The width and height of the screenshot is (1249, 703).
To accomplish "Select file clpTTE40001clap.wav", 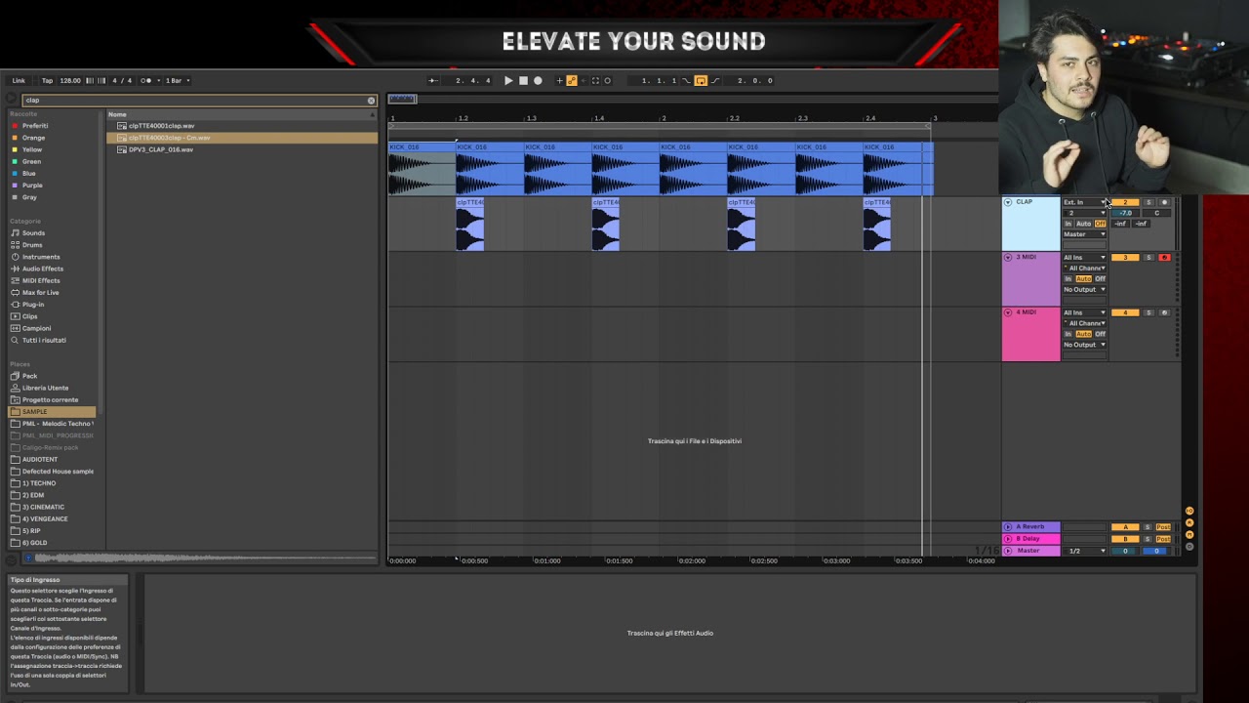I will 161,126.
